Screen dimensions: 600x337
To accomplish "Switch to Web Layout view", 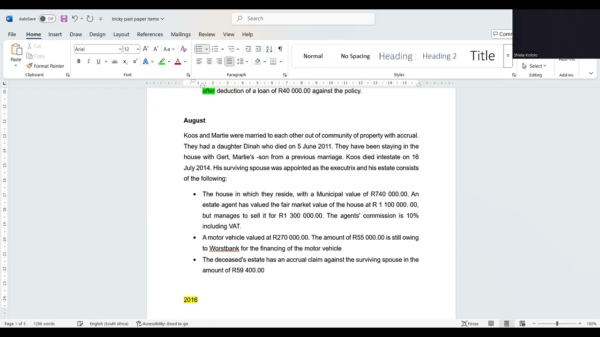I will pyautogui.click(x=522, y=323).
